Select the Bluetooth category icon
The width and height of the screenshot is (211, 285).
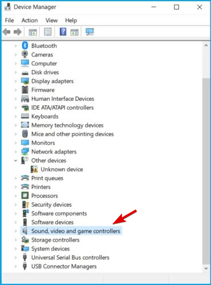(25, 46)
